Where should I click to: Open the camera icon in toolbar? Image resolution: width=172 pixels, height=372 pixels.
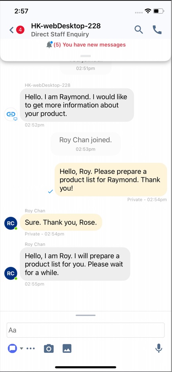coord(49,349)
